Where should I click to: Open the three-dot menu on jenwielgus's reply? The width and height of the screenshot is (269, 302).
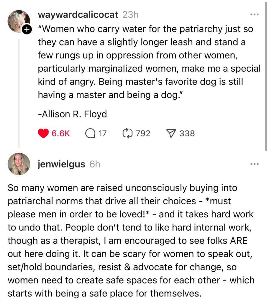254,164
